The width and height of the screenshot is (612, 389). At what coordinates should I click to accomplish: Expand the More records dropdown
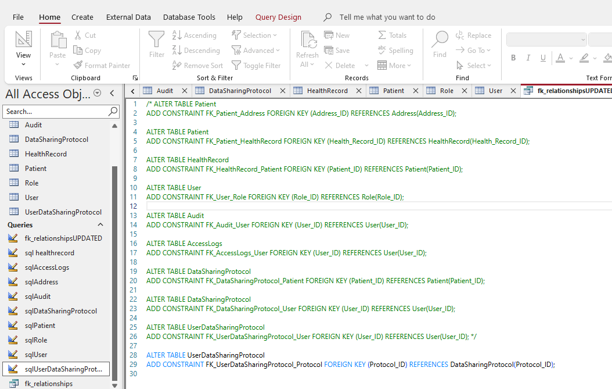[x=394, y=66]
